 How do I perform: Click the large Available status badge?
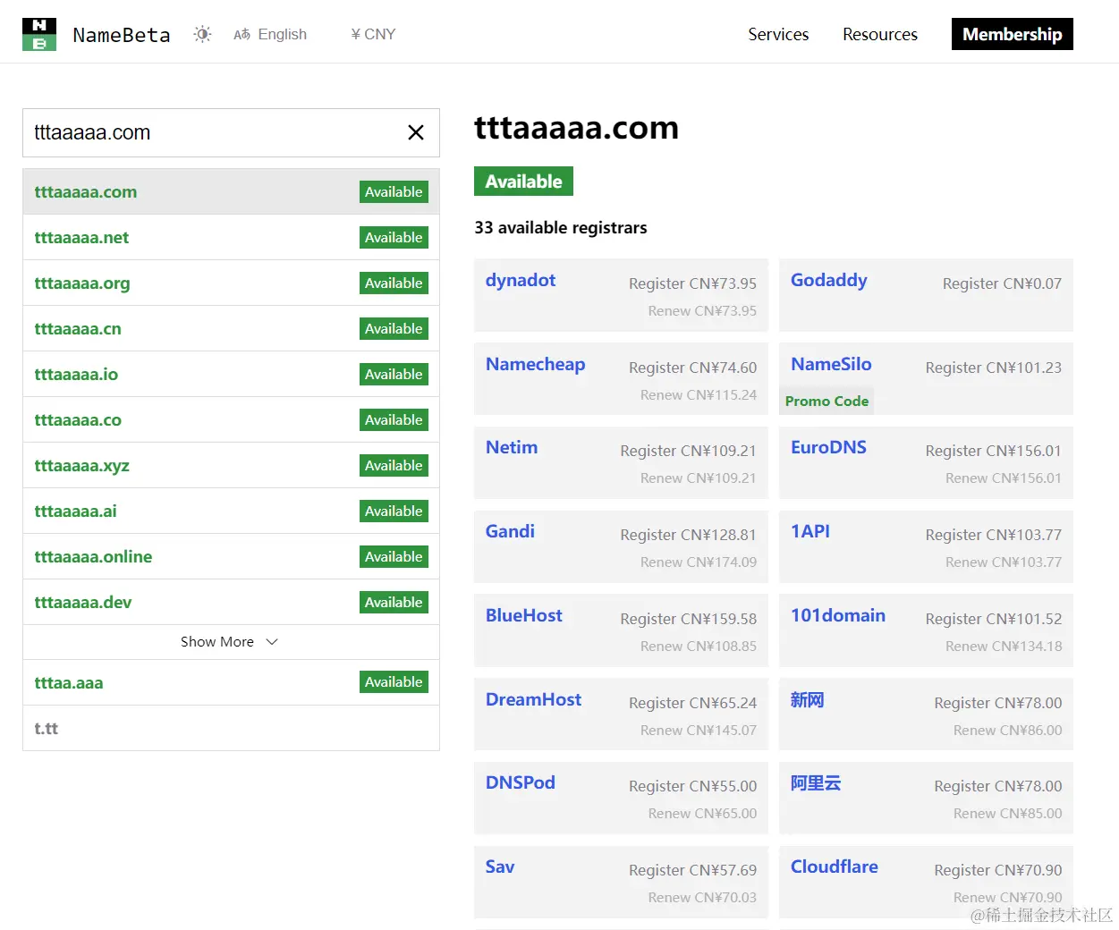(x=523, y=182)
